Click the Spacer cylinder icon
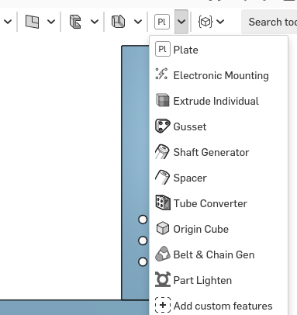 (x=162, y=177)
